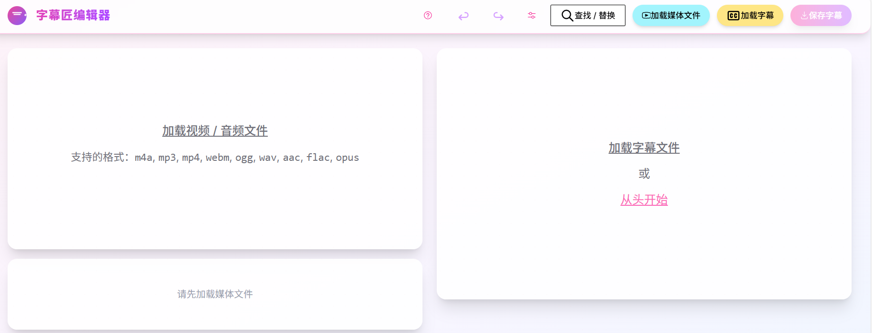Image resolution: width=872 pixels, height=333 pixels.
Task: Open the settings sliders icon
Action: pos(532,16)
